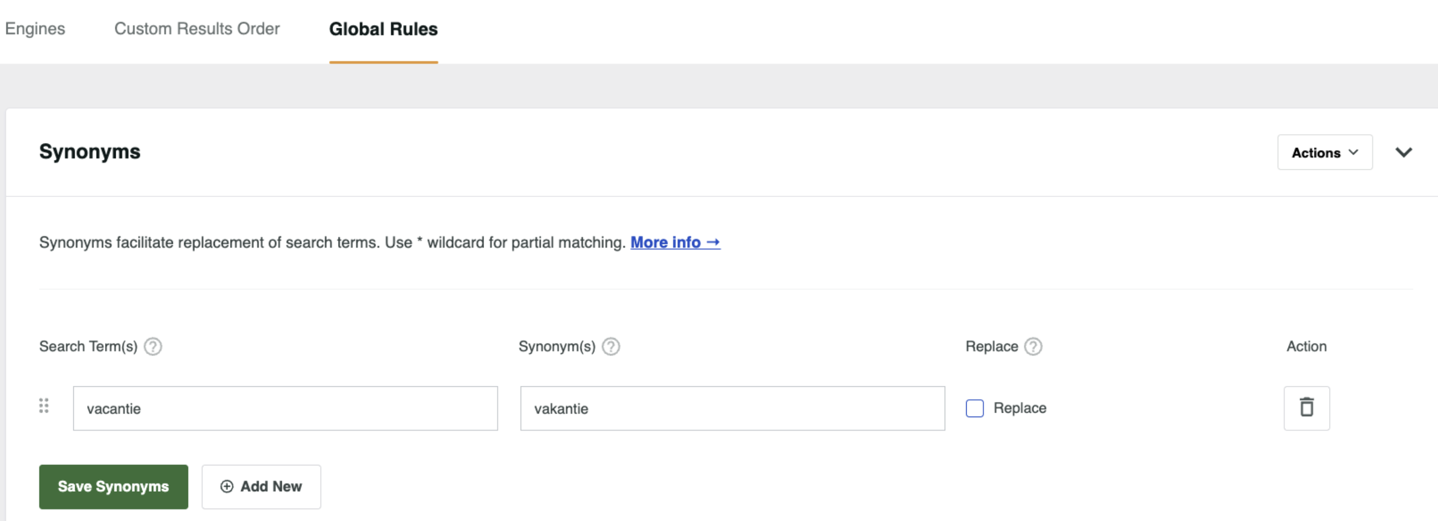Show help for Synonym(s)

(x=611, y=346)
